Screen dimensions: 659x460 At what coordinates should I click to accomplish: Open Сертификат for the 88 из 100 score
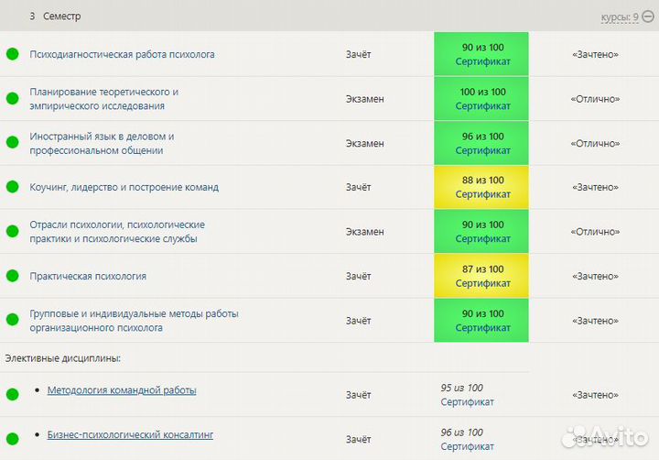coord(483,194)
